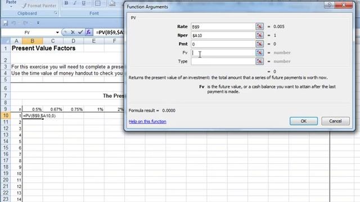Click cell A19 showing value 10

click(x=16, y=173)
